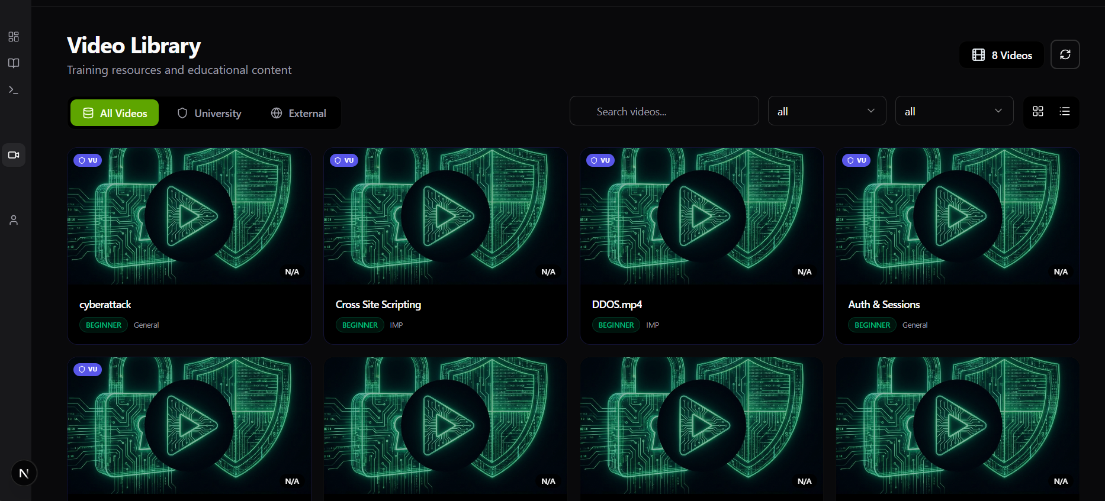Focus the Search videos input field
1105x501 pixels.
pyautogui.click(x=664, y=111)
